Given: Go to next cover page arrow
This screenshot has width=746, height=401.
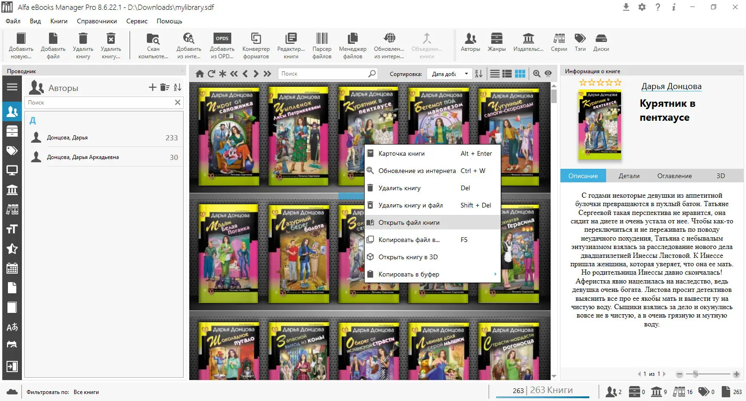Looking at the screenshot, I should tap(664, 374).
